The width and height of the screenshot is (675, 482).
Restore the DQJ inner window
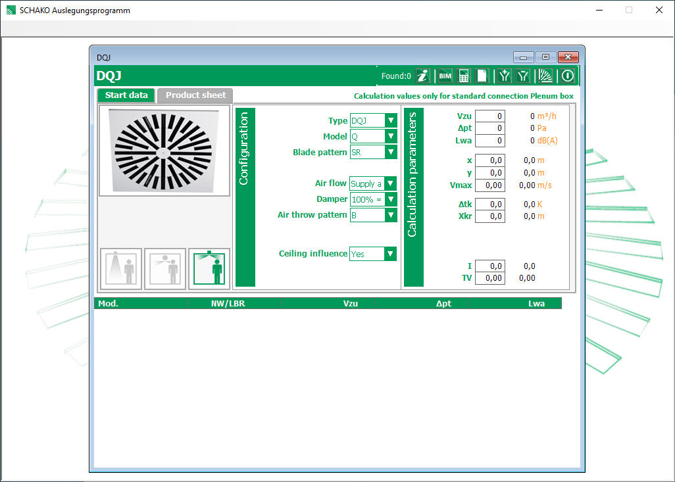tap(546, 57)
